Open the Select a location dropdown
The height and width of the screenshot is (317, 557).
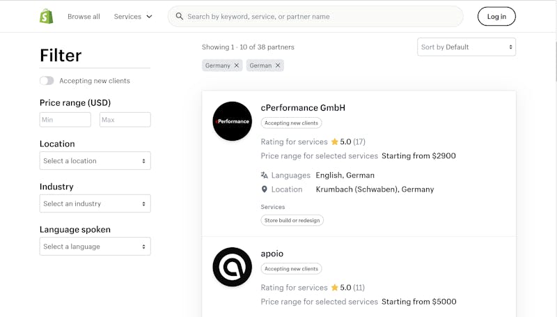[x=95, y=161]
